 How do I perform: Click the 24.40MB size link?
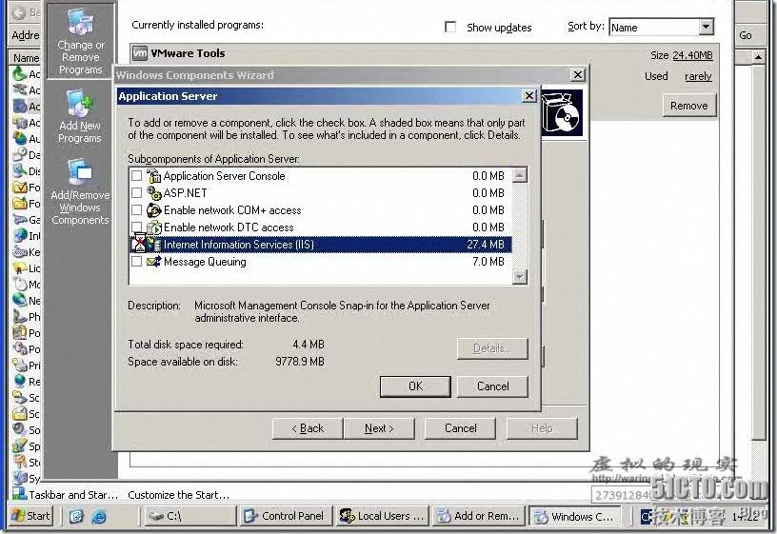(x=692, y=55)
